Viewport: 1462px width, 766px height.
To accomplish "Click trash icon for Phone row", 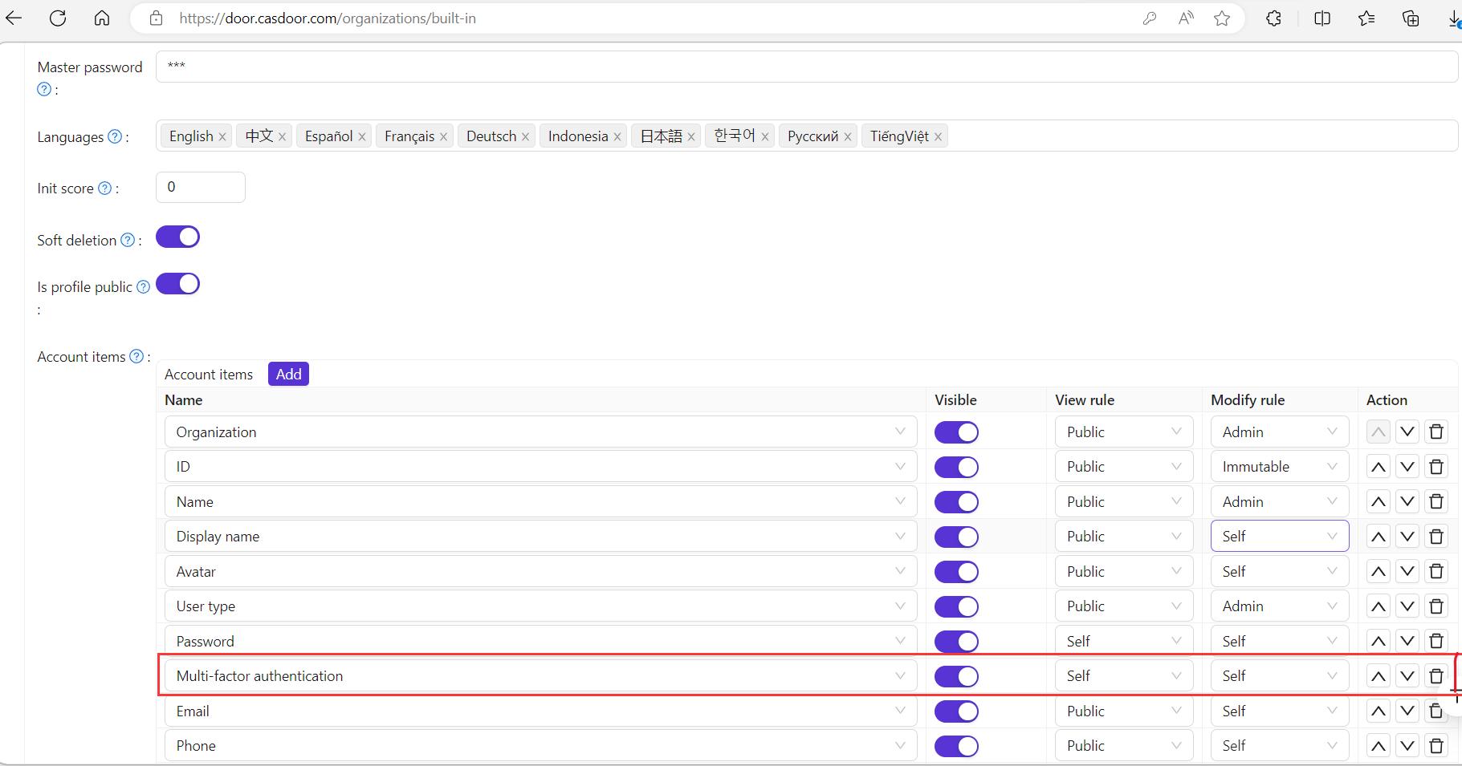I will 1436,746.
